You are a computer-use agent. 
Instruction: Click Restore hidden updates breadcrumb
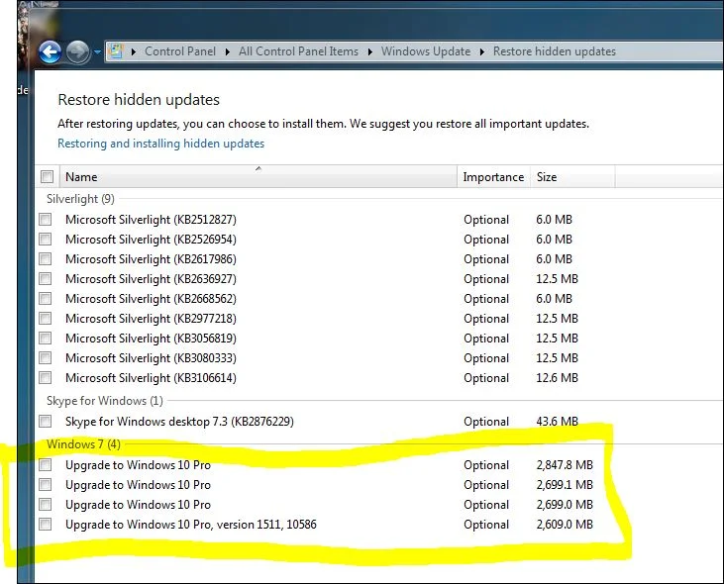(555, 51)
